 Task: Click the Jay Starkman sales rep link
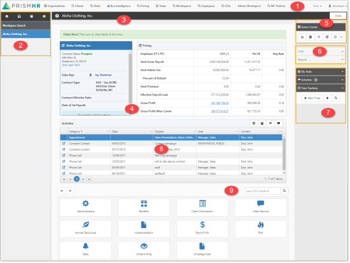pyautogui.click(x=103, y=75)
